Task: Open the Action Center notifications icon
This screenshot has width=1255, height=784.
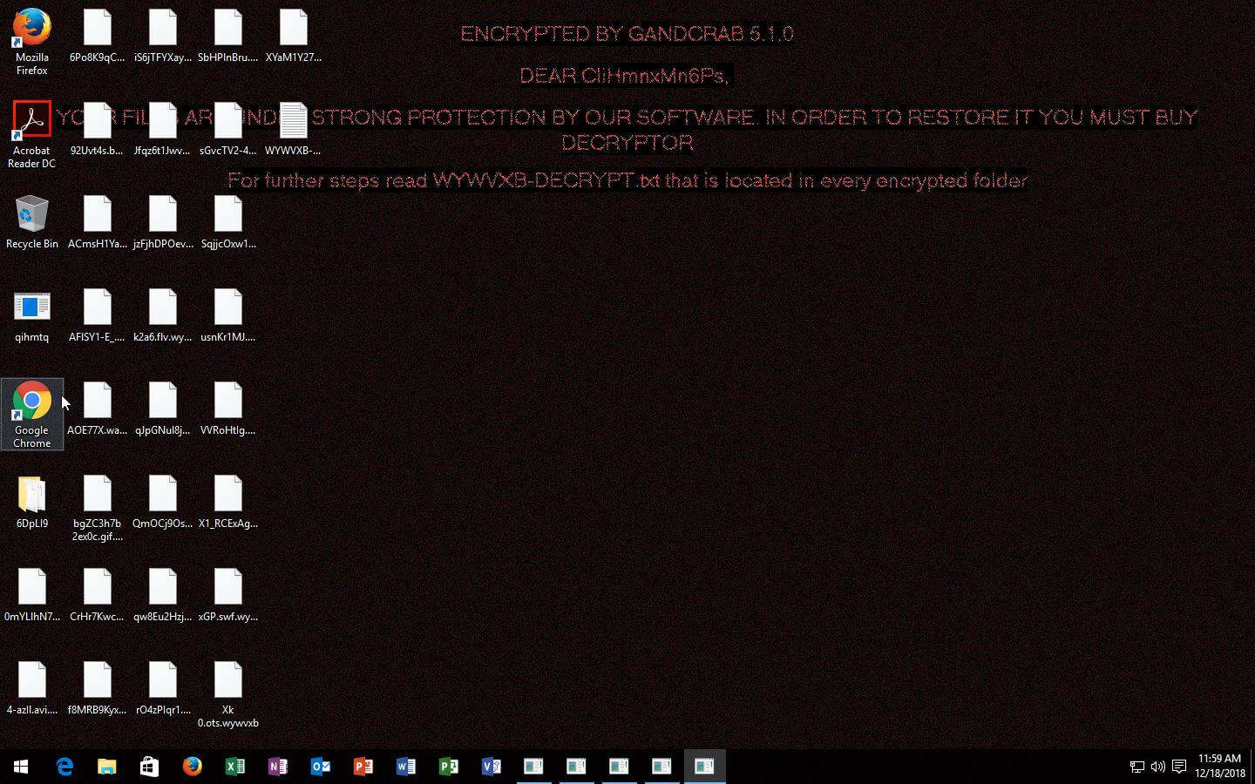Action: point(1179,767)
